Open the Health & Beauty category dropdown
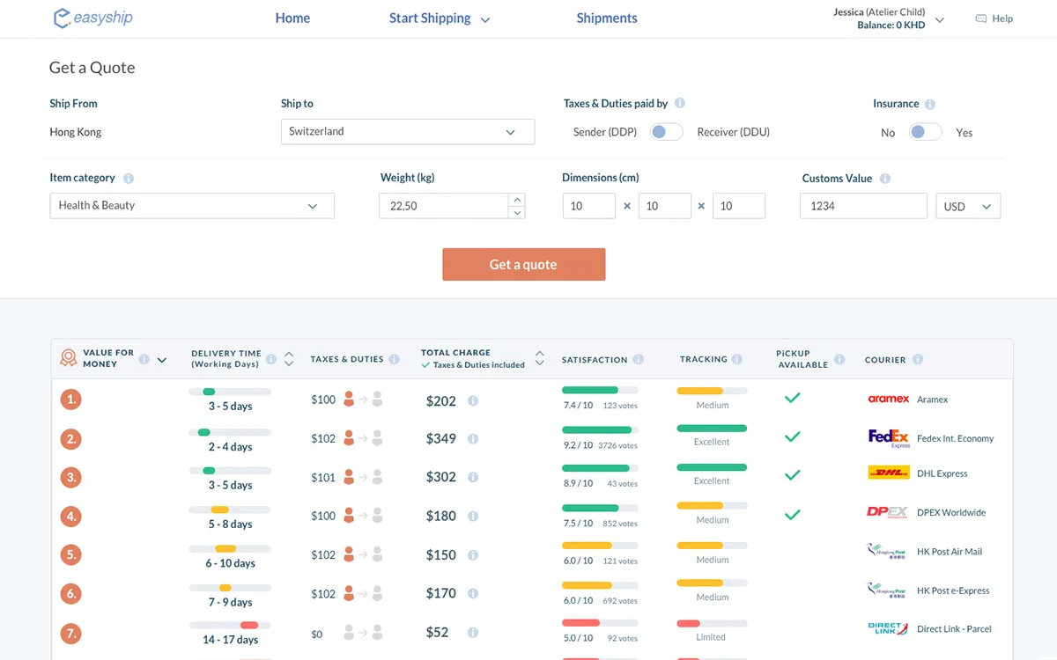The height and width of the screenshot is (660, 1057). (x=192, y=206)
